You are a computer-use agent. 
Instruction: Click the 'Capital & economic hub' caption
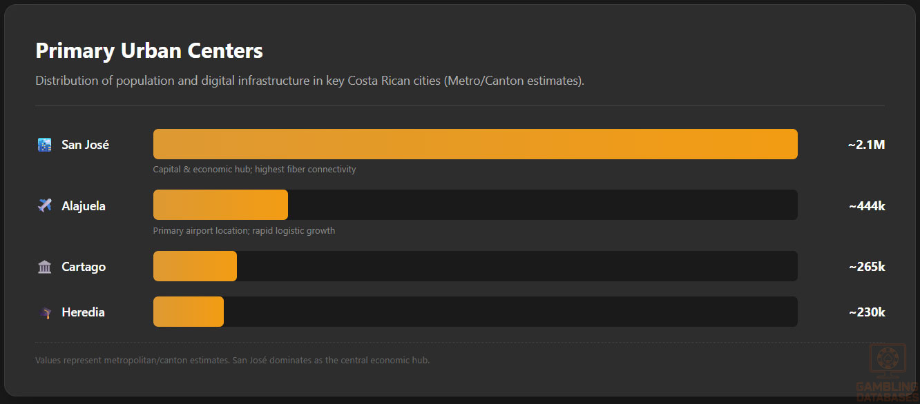coord(254,170)
